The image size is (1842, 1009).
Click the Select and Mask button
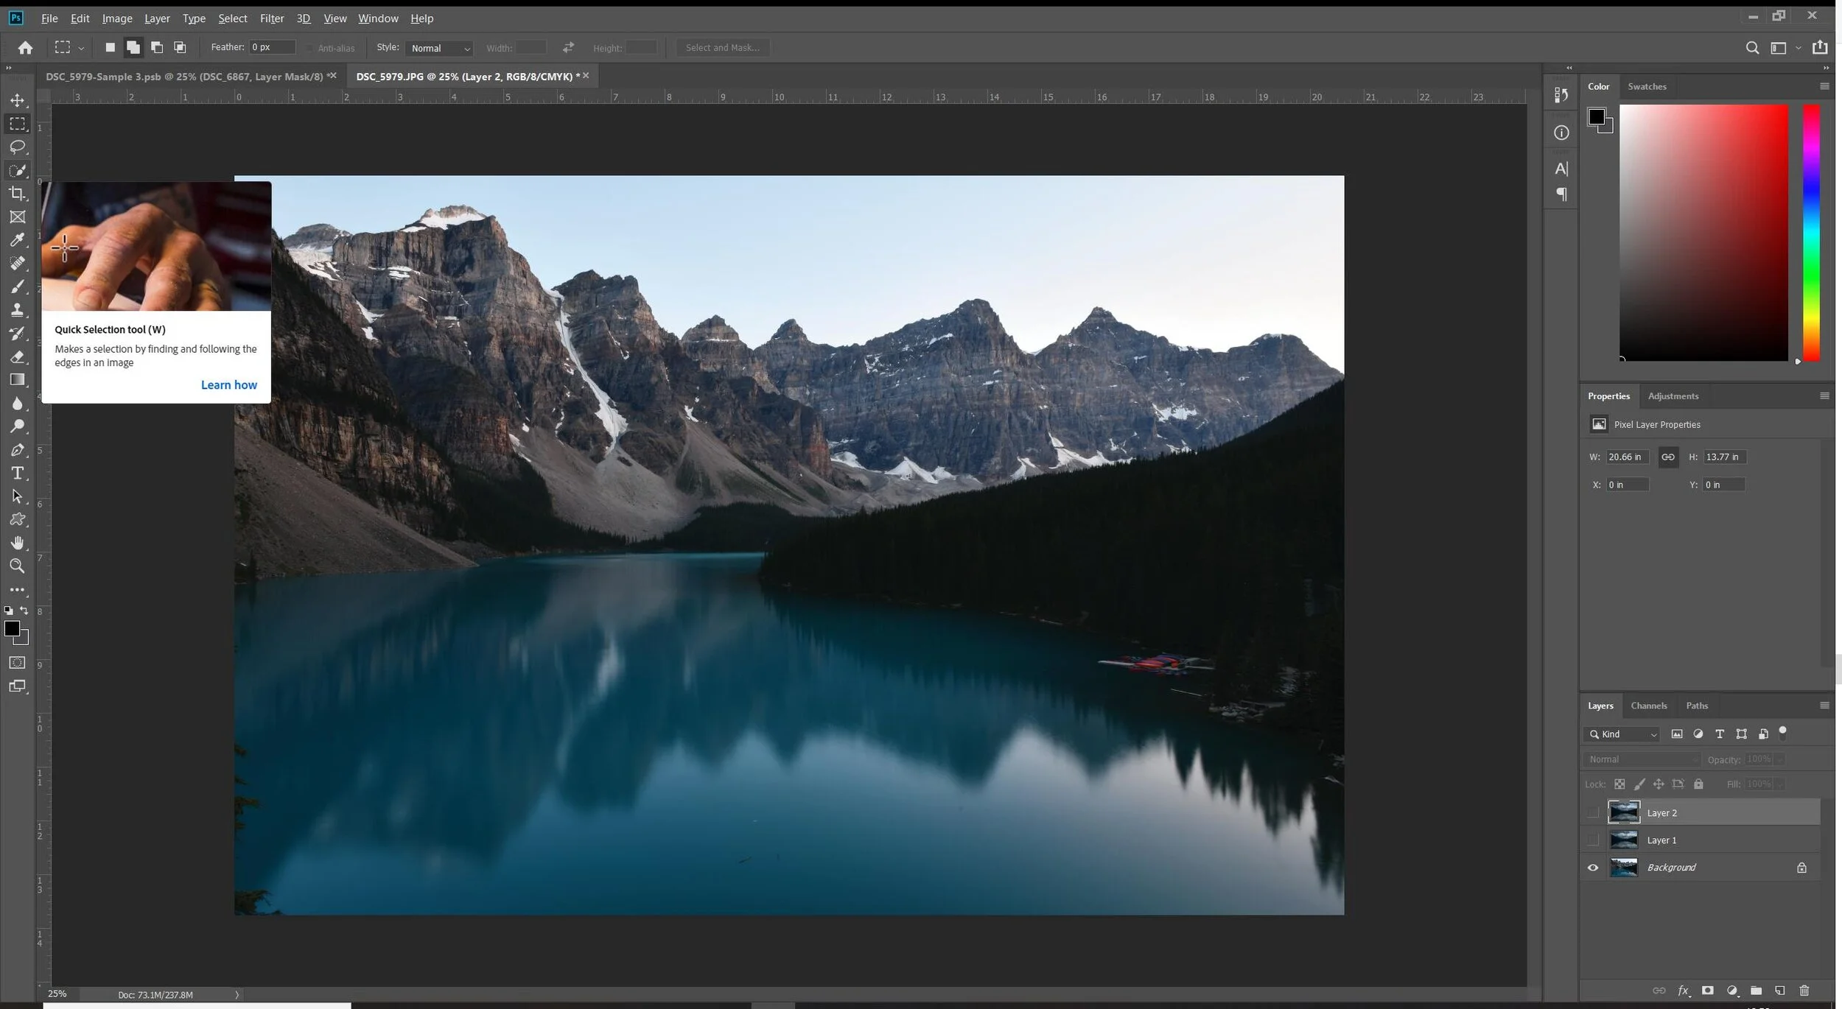click(722, 48)
